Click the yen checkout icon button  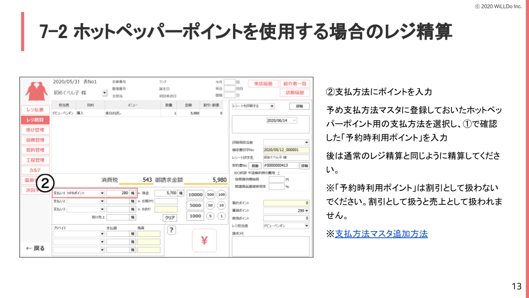204,241
